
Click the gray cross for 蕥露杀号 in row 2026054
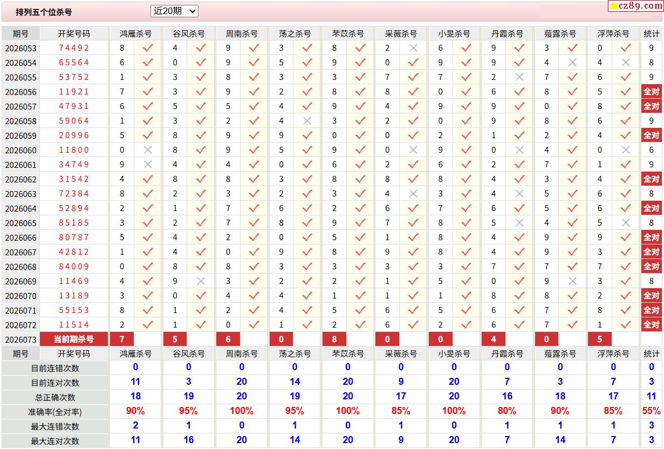tap(572, 63)
